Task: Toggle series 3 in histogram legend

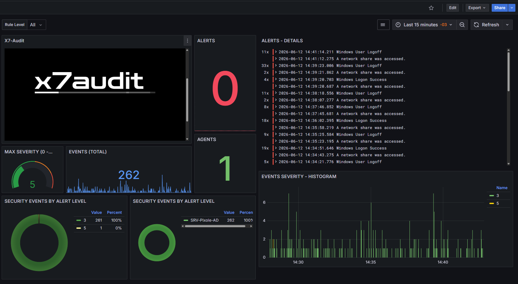Action: click(498, 196)
